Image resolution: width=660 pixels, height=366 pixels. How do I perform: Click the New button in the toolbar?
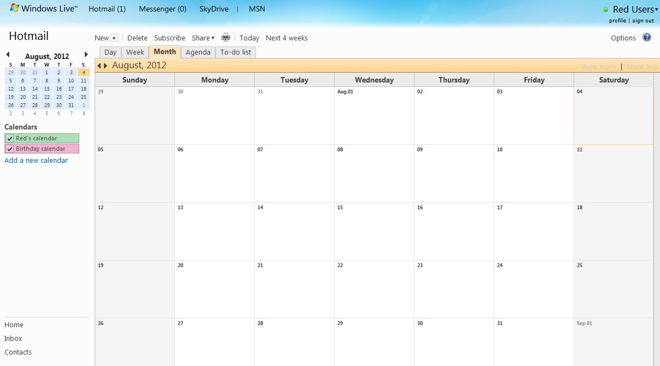coord(102,38)
